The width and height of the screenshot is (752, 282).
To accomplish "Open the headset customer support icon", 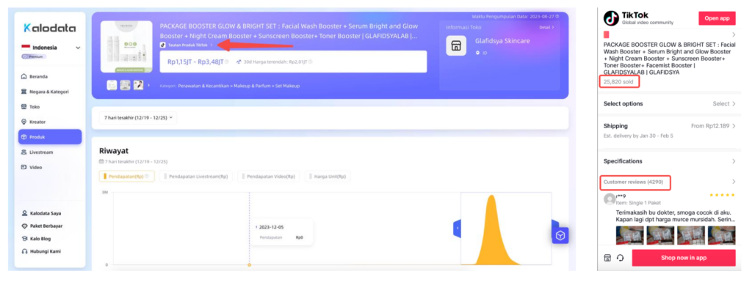I will pyautogui.click(x=620, y=258).
